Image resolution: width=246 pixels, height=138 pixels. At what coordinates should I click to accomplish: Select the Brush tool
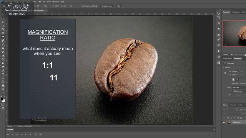pos(3,44)
